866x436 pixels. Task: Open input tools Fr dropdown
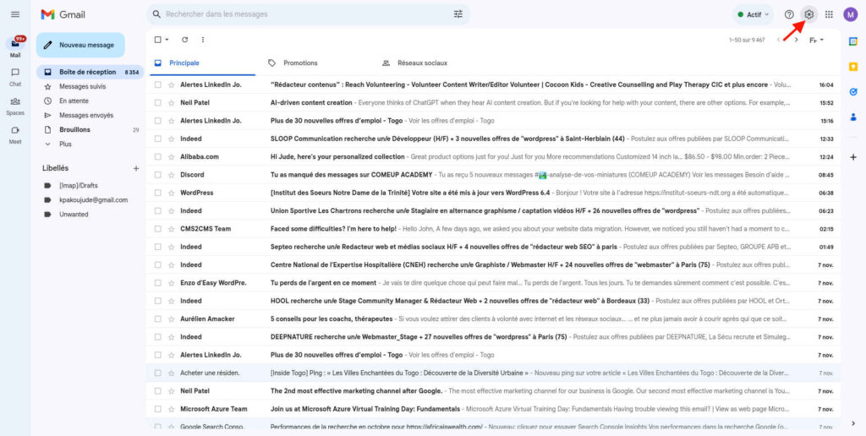pyautogui.click(x=816, y=40)
